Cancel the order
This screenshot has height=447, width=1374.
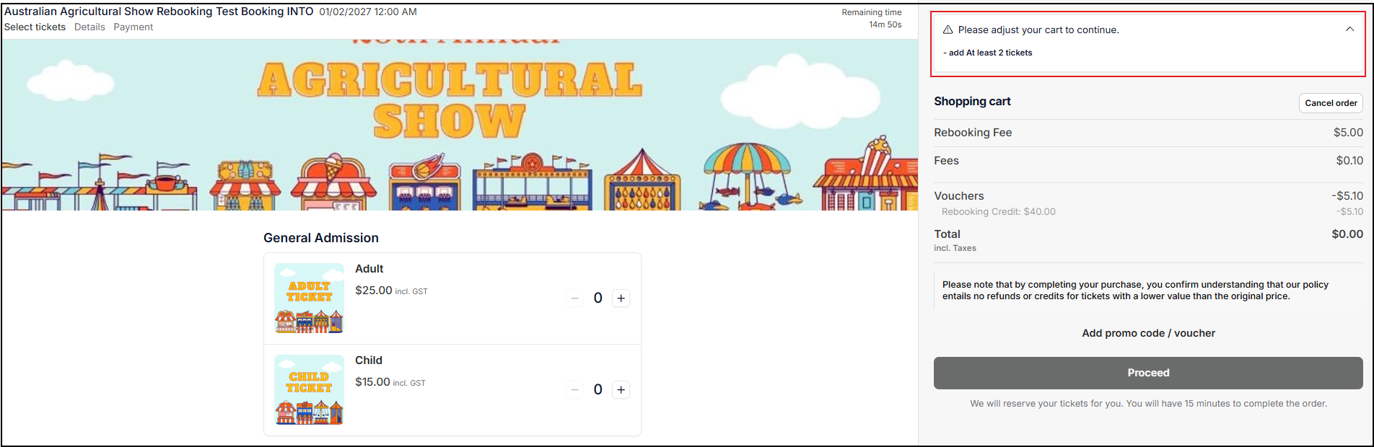tap(1331, 103)
